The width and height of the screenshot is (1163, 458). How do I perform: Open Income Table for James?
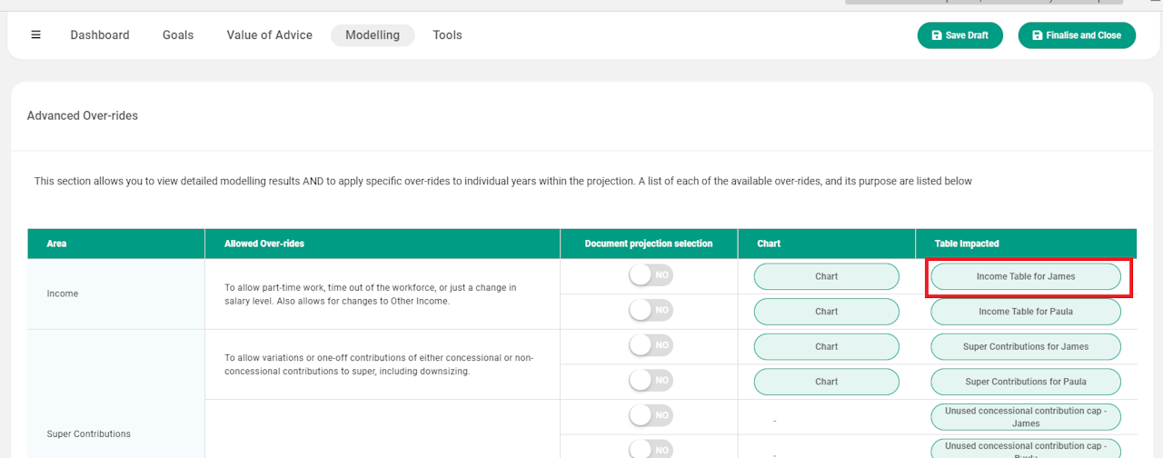pos(1025,276)
